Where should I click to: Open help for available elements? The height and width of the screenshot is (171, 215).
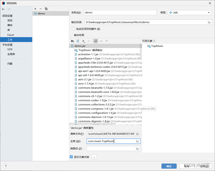click(154, 41)
